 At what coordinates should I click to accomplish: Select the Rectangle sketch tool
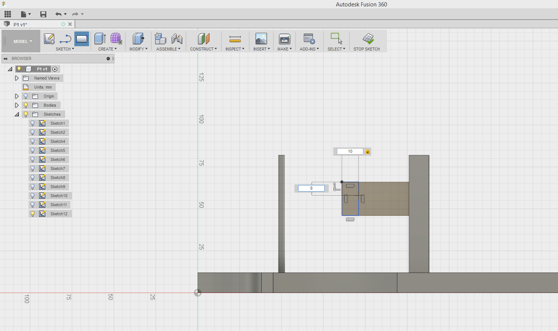click(x=82, y=38)
